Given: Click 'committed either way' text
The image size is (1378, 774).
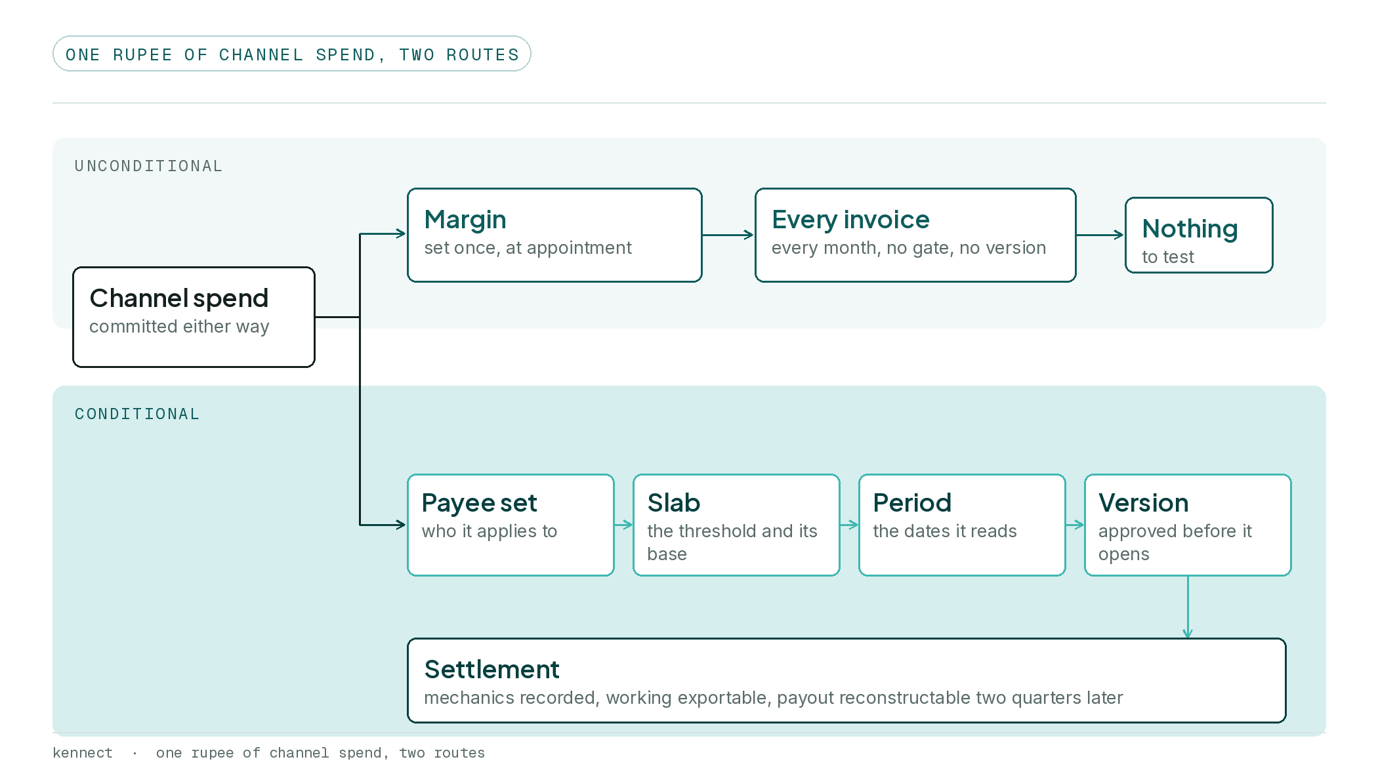Looking at the screenshot, I should coord(179,327).
